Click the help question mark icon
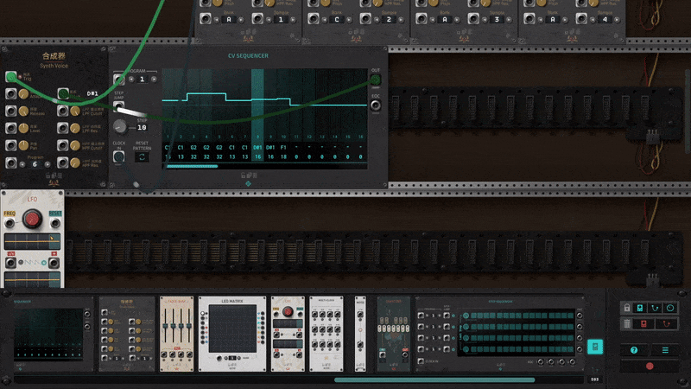The height and width of the screenshot is (389, 691). tap(635, 350)
